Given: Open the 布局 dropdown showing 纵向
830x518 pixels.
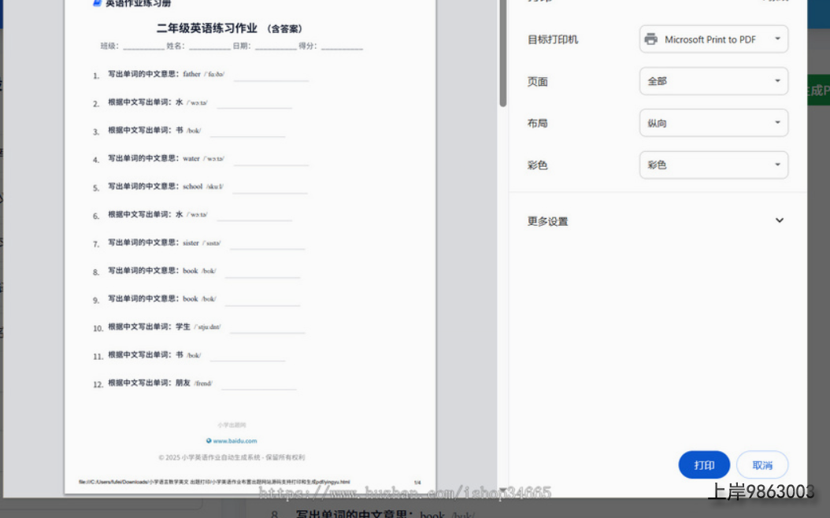Looking at the screenshot, I should tap(713, 123).
